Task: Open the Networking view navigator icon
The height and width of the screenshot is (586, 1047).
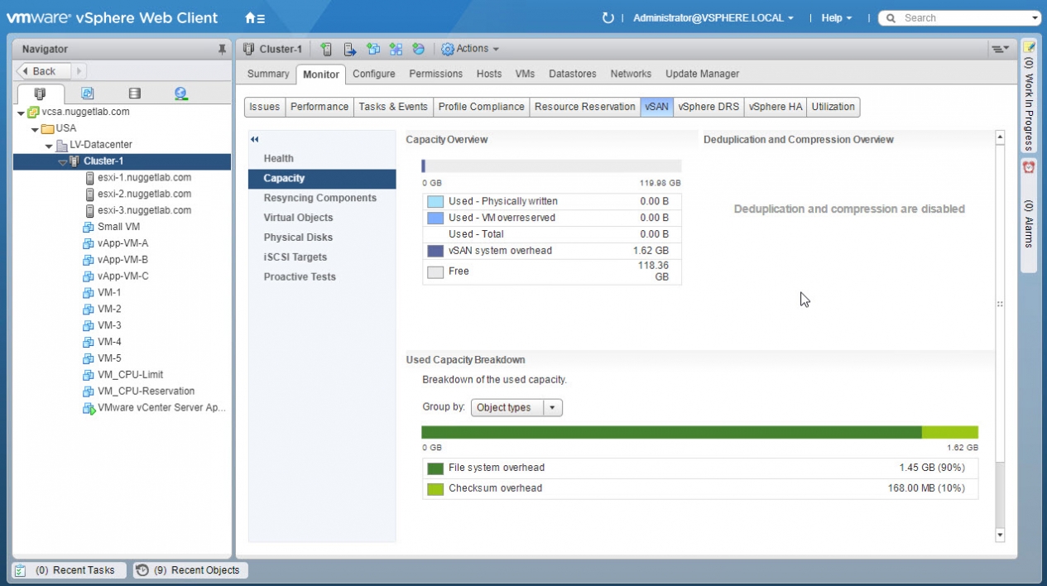Action: [x=181, y=94]
